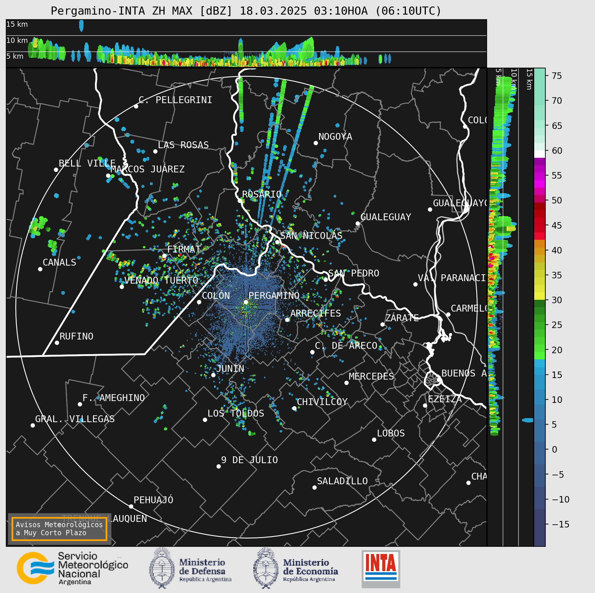Click the 75 dBZ scale value

[557, 76]
